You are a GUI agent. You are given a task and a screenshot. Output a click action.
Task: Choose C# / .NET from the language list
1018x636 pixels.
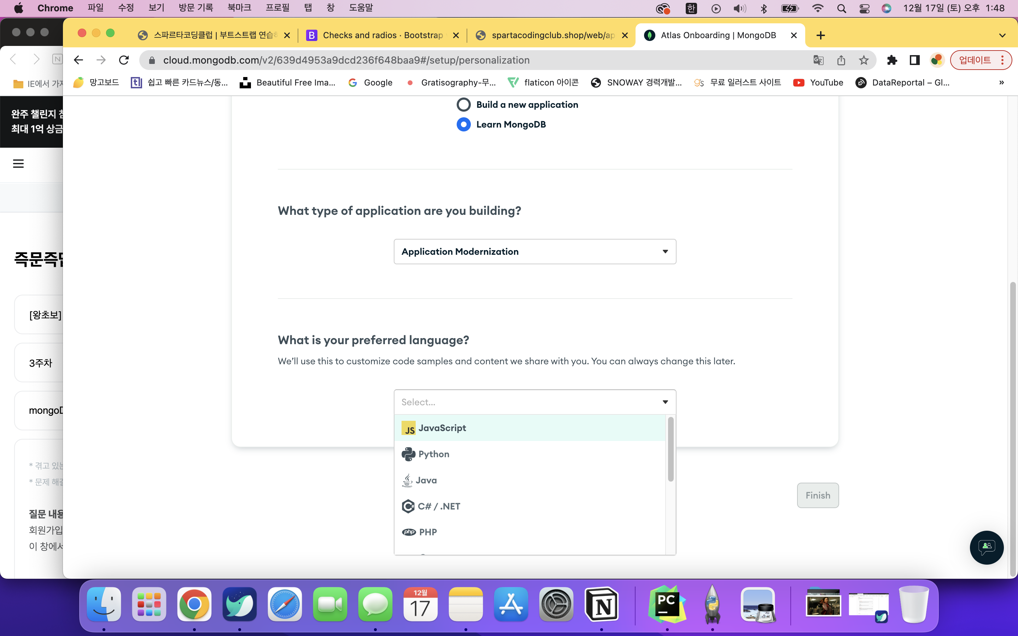tap(530, 506)
